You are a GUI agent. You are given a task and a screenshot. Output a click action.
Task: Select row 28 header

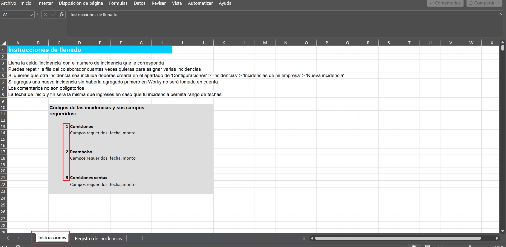[x=3, y=225]
